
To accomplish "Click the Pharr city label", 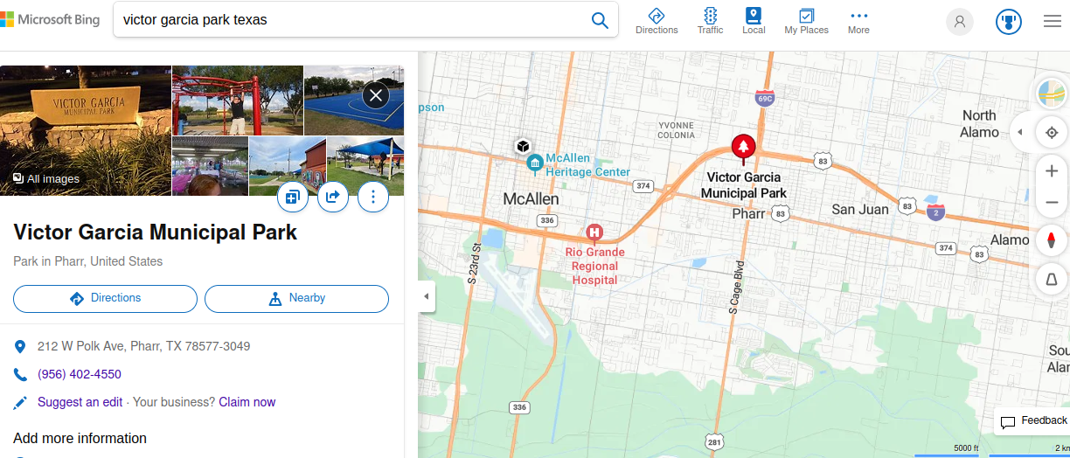I will 748,213.
